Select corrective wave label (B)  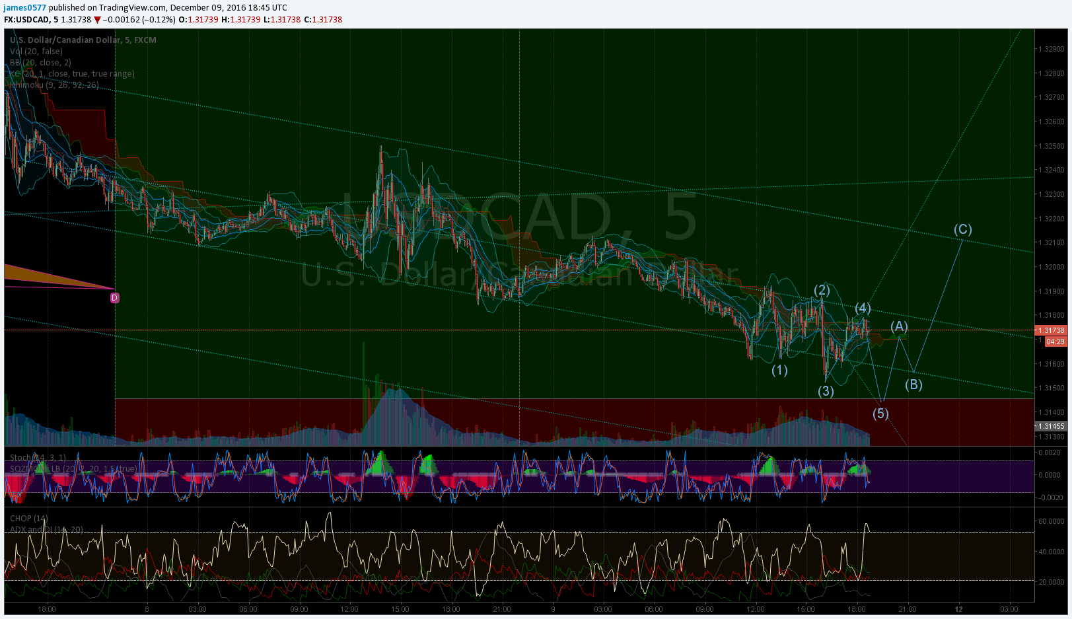(x=913, y=384)
